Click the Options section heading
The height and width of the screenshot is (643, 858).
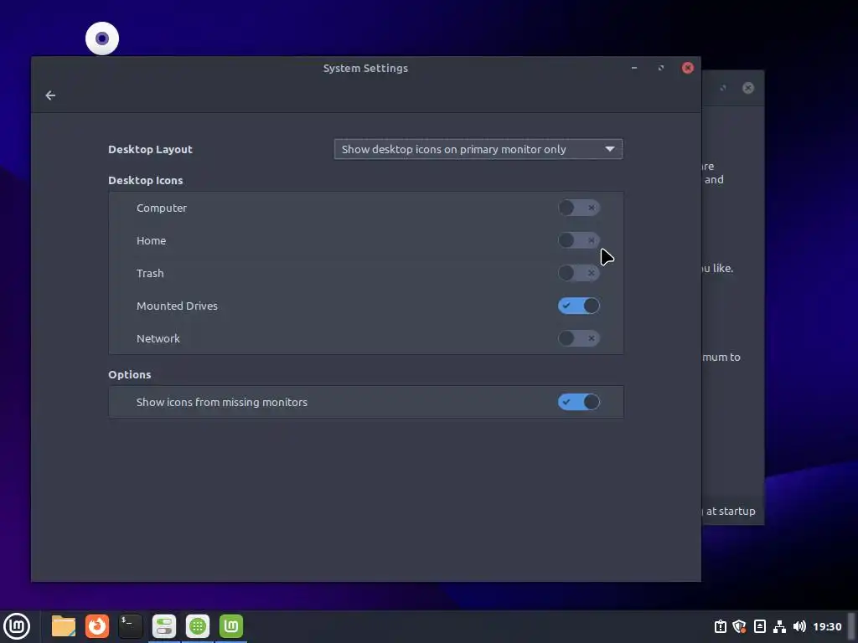click(x=130, y=374)
